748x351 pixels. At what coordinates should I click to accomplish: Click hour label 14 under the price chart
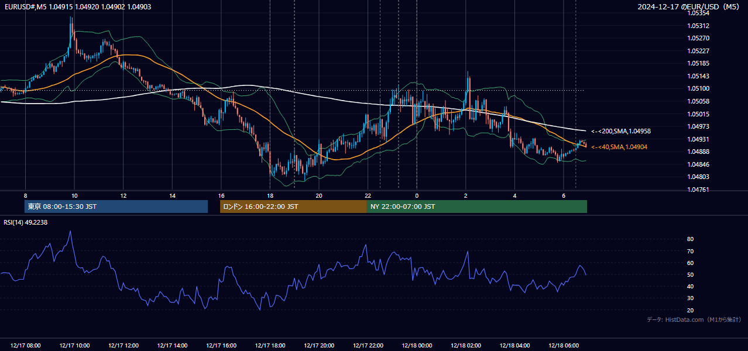172,195
